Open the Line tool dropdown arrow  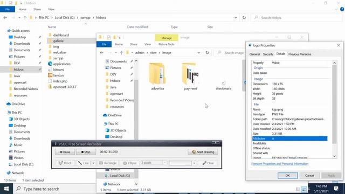pos(93,163)
